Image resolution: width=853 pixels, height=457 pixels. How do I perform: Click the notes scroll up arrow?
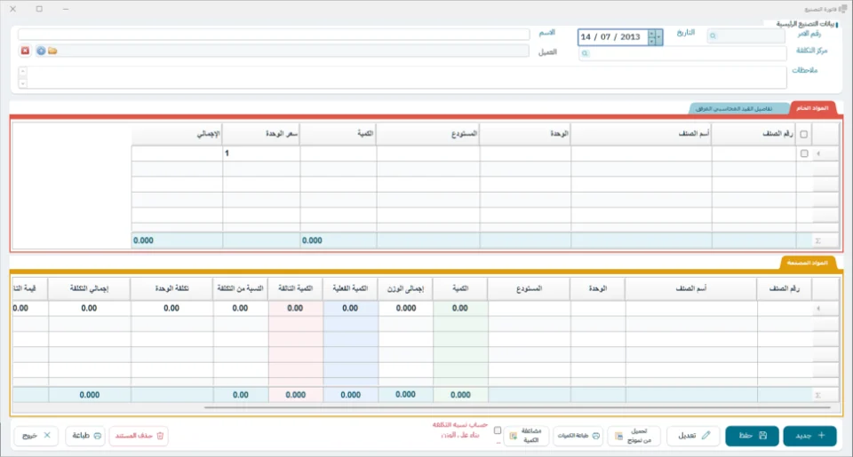tap(22, 71)
